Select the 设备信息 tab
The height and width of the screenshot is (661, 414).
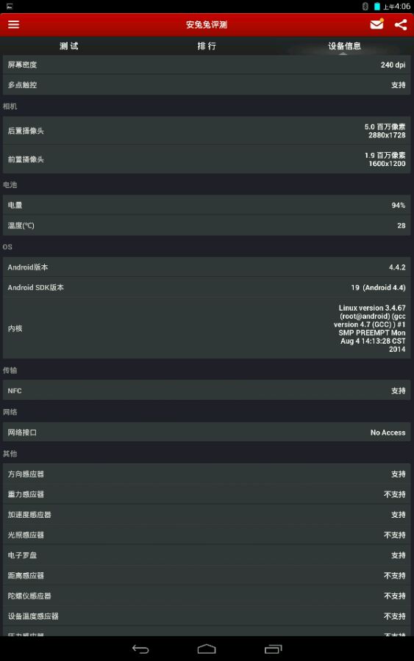coord(344,46)
